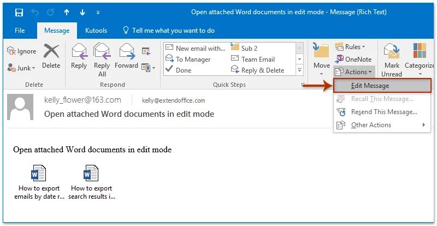Screen dimensions: 437x226
Task: Send to OneNote
Action: click(x=353, y=59)
